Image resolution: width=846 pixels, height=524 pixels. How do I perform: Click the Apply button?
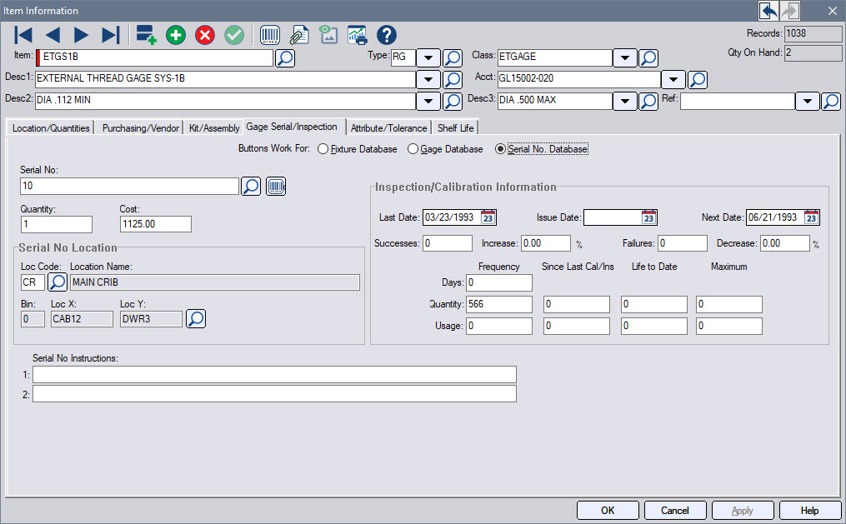[742, 510]
